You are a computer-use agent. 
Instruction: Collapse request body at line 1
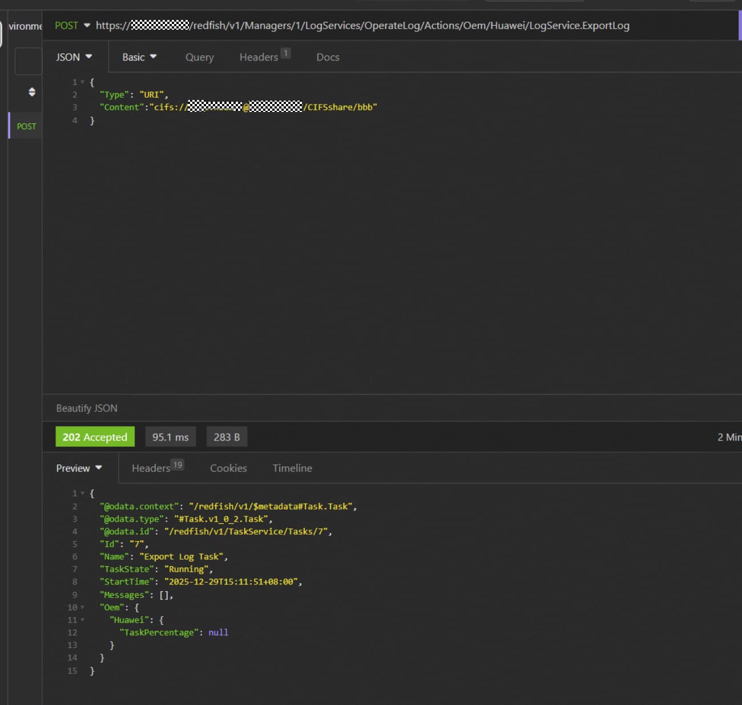[x=82, y=82]
